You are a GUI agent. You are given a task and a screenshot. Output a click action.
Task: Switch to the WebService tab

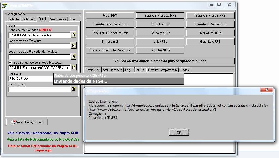(x=58, y=19)
